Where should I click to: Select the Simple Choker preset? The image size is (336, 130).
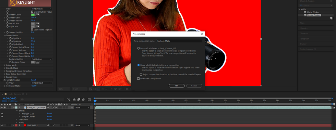[x=314, y=15]
